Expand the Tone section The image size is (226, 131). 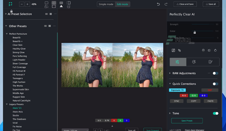pyautogui.click(x=170, y=113)
